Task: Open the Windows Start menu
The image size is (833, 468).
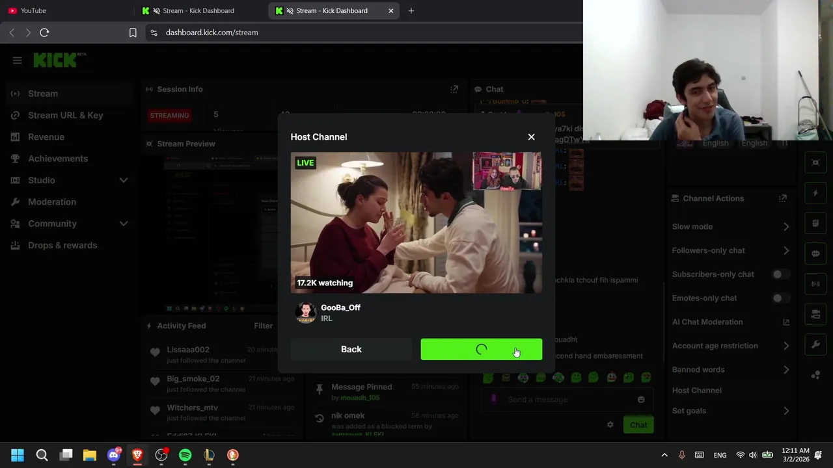Action: click(x=18, y=455)
